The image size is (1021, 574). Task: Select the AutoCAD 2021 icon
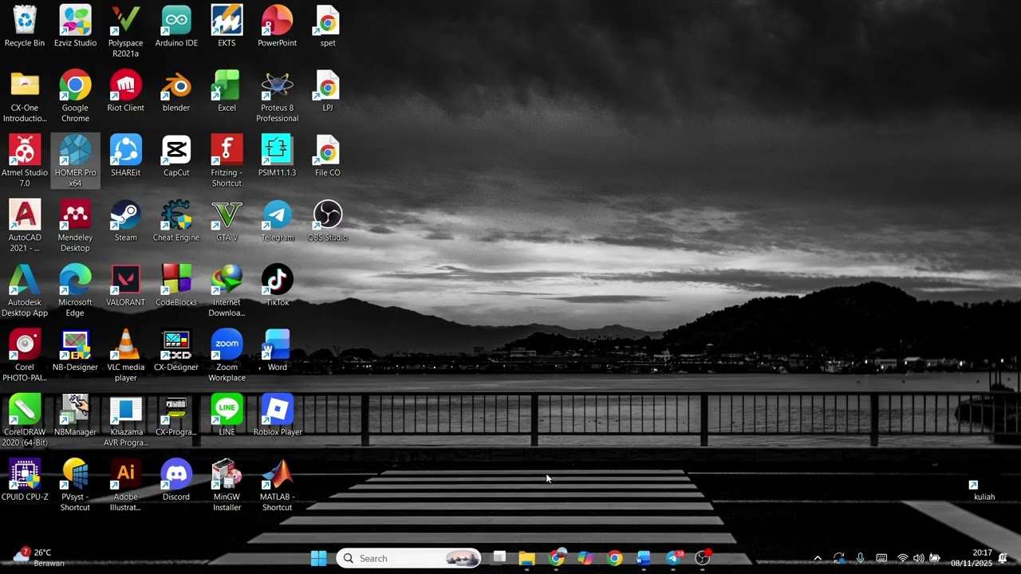point(25,226)
